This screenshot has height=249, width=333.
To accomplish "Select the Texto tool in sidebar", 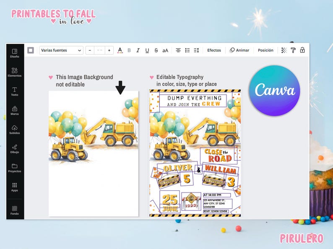I will pos(14,91).
